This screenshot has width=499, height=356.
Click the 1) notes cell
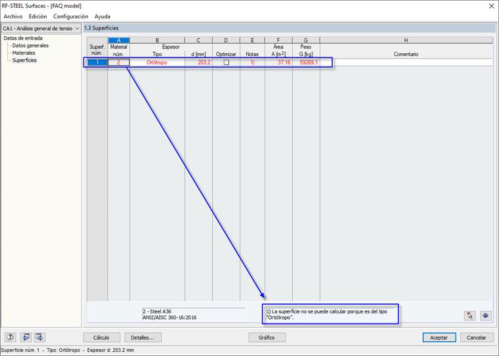point(252,62)
